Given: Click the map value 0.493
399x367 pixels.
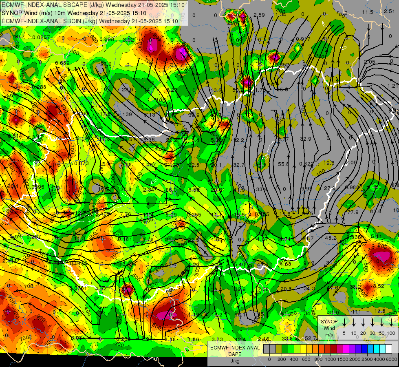Looking at the screenshot, I should (x=107, y=39).
